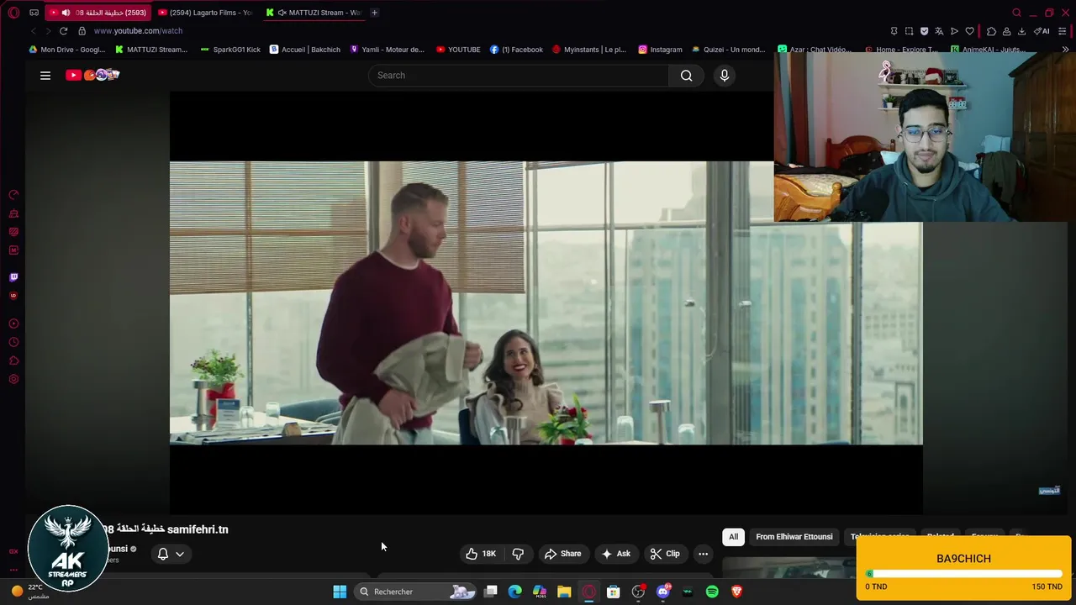The height and width of the screenshot is (605, 1076).
Task: Open YOUTUBE bookmark
Action: [x=458, y=50]
